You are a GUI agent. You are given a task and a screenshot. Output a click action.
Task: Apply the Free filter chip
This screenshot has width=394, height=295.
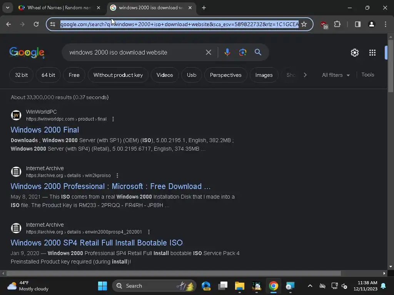point(74,75)
